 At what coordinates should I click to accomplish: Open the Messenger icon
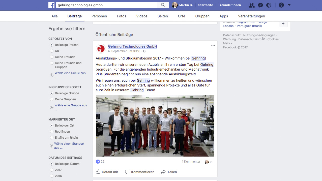261,5
